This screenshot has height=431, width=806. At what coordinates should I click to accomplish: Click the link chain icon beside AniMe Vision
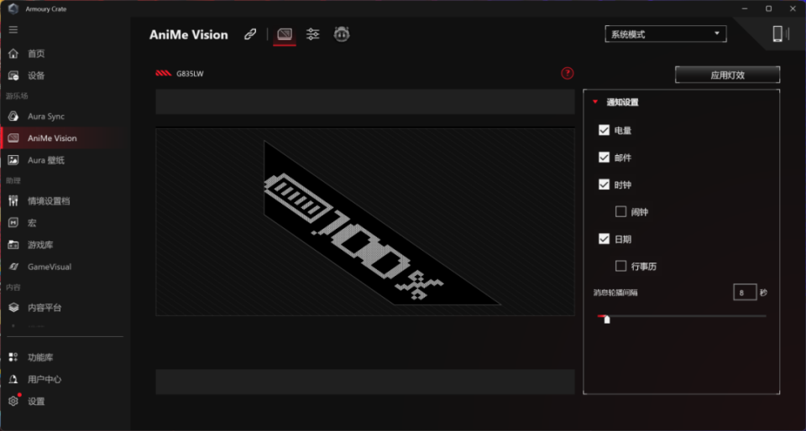pos(250,34)
